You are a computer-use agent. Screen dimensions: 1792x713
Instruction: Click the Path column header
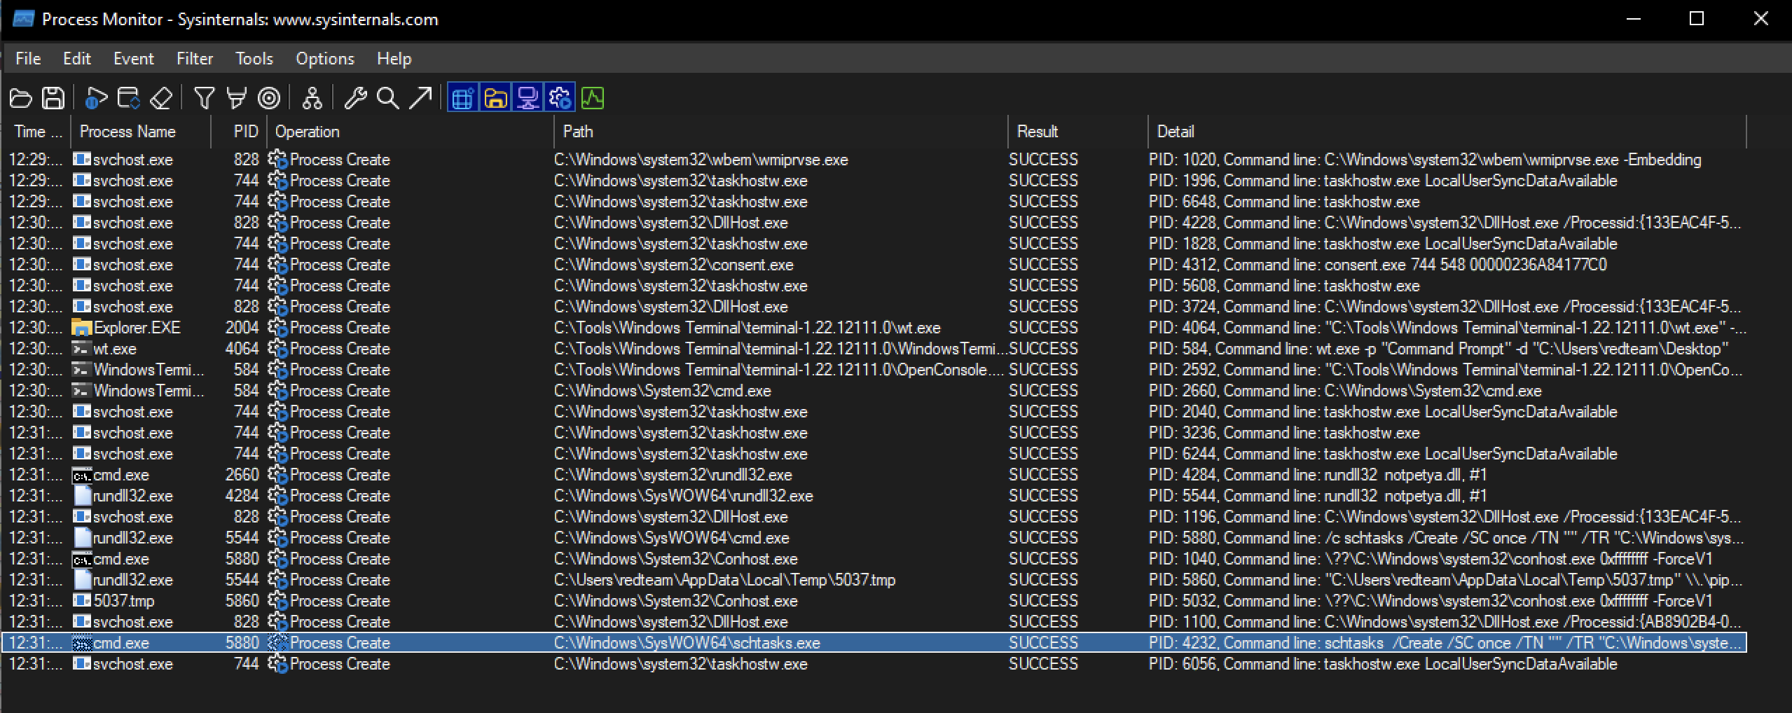[x=781, y=132]
